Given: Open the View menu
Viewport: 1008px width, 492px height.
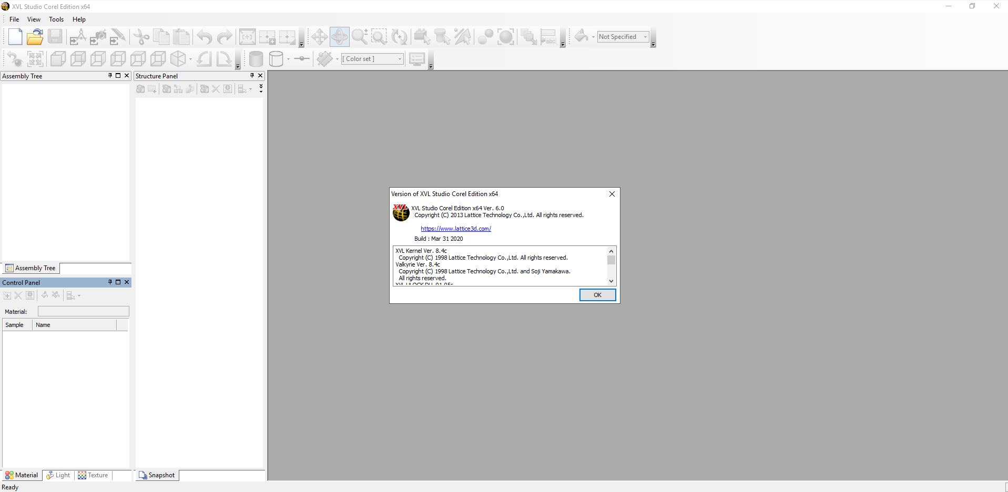Looking at the screenshot, I should coord(34,19).
